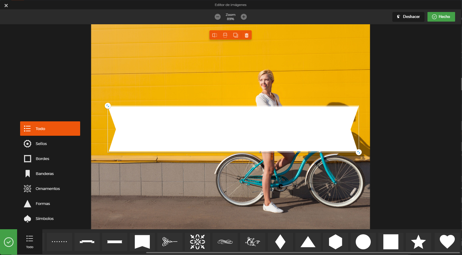Delete the selected shape with trash icon
This screenshot has height=255, width=462.
pyautogui.click(x=246, y=35)
